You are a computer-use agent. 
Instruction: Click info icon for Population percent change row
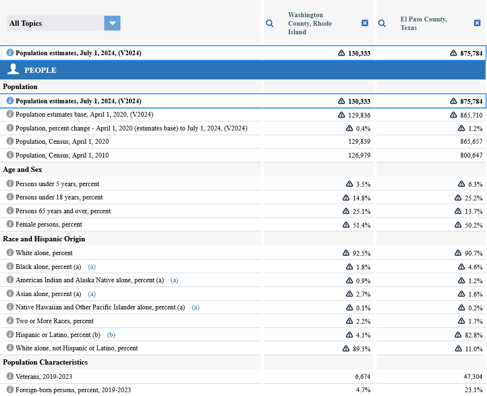coord(10,128)
